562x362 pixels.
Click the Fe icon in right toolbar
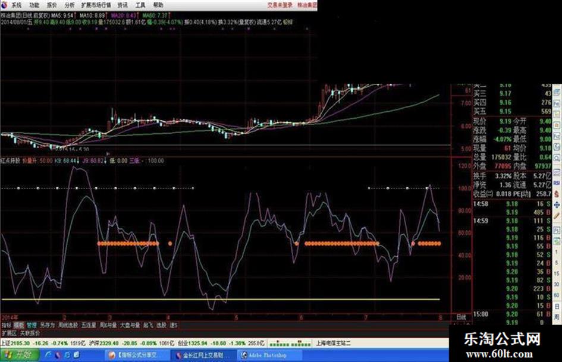click(x=557, y=103)
